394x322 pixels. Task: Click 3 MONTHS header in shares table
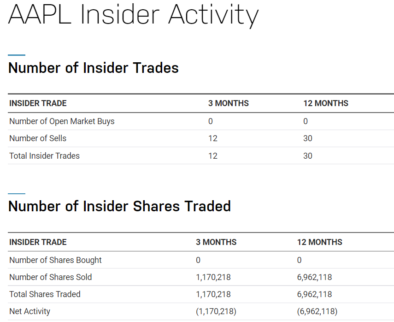216,242
